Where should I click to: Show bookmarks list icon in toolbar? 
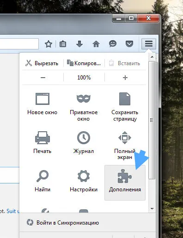(63, 44)
